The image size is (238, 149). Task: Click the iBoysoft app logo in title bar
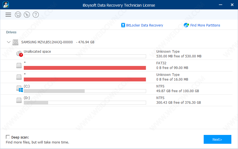coord(6,5)
